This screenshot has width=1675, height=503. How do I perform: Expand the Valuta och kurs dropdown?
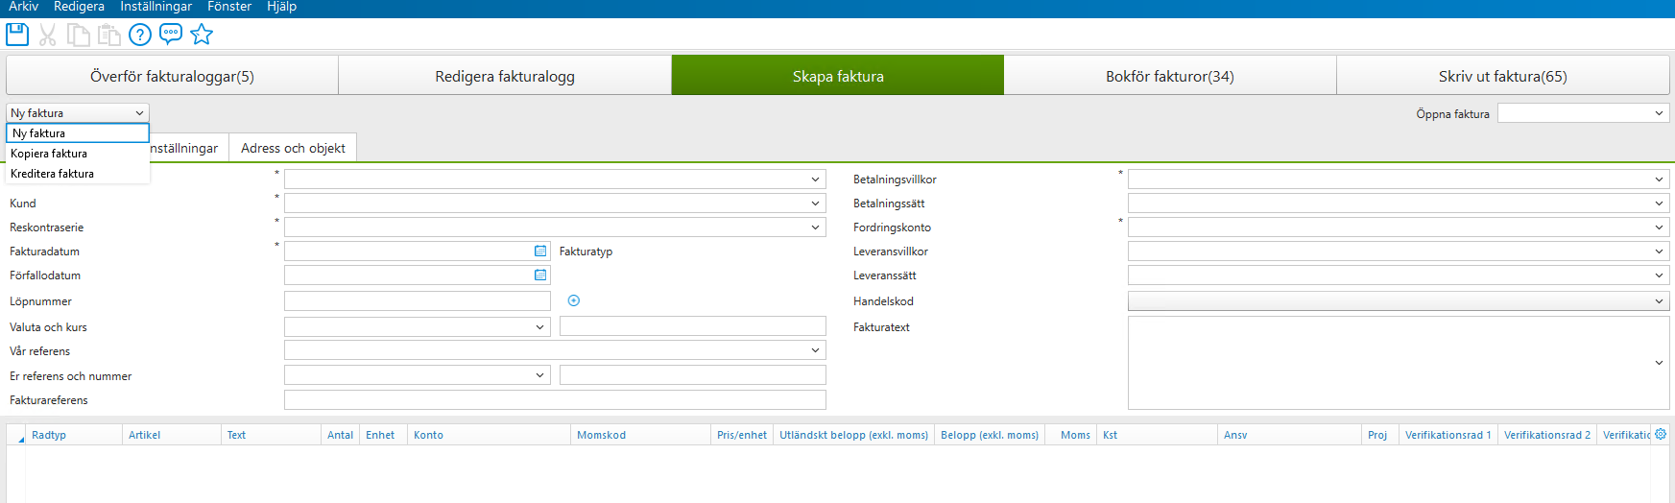(539, 326)
